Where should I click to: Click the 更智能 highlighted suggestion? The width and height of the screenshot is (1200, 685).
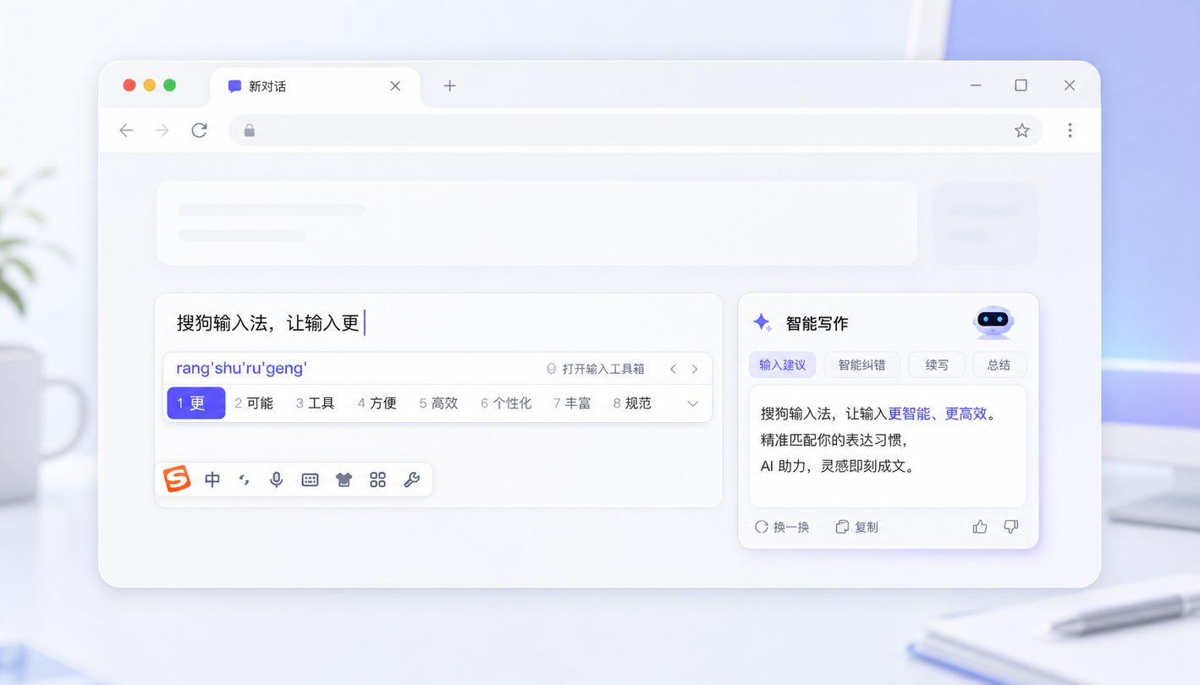point(909,414)
